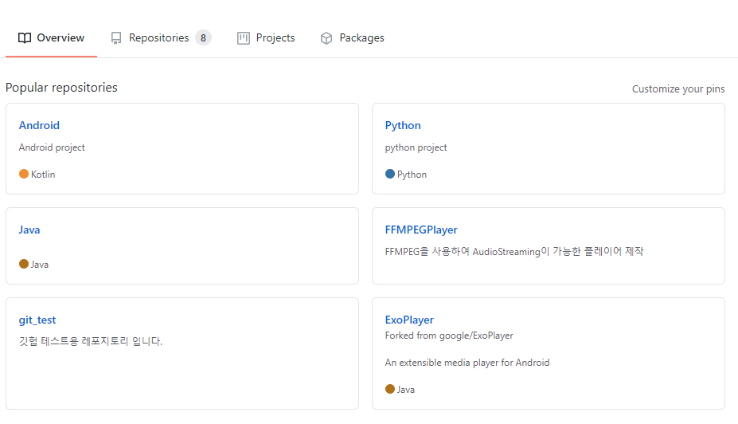Open the Packages tab
Viewport: 738px width, 424px height.
[x=352, y=37]
